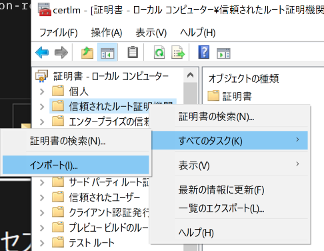Image resolution: width=324 pixels, height=251 pixels.
Task: Click the エンタープライズの信頼 folder icon
Action: tap(58, 121)
